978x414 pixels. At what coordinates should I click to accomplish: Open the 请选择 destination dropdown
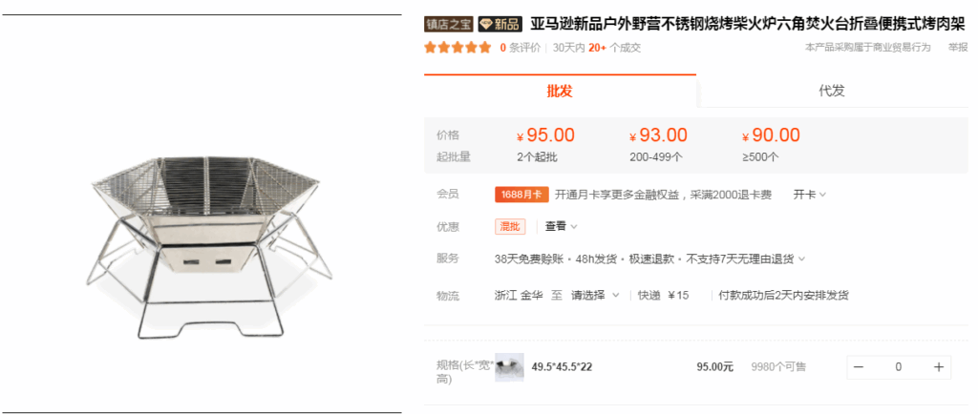[x=595, y=295]
